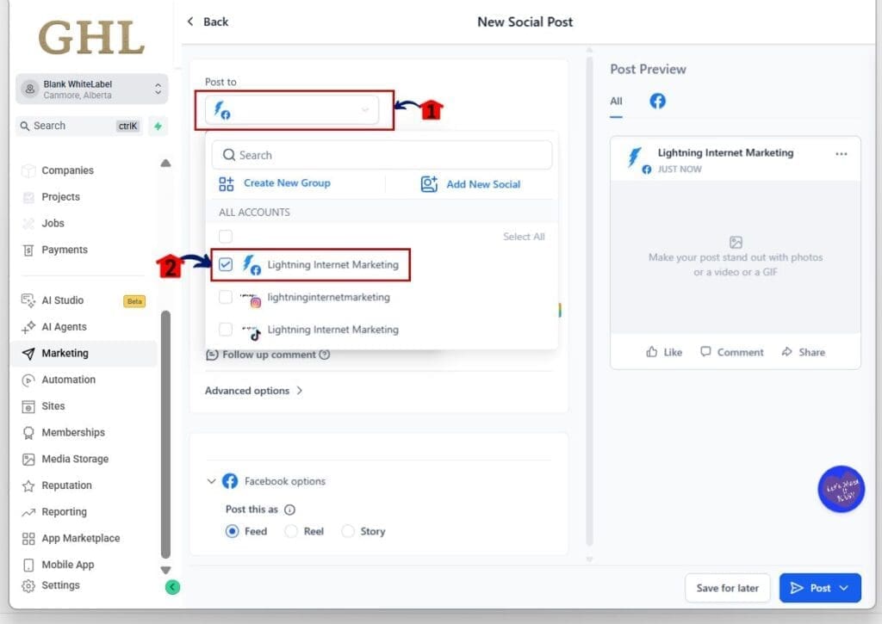Click the Automation sidebar icon
This screenshot has width=882, height=624.
tap(28, 380)
